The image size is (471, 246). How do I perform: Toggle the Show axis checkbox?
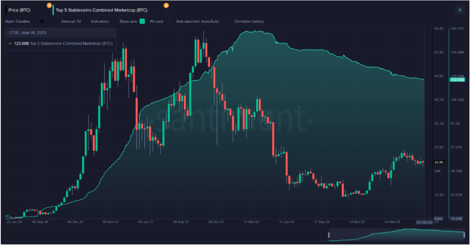pos(143,21)
